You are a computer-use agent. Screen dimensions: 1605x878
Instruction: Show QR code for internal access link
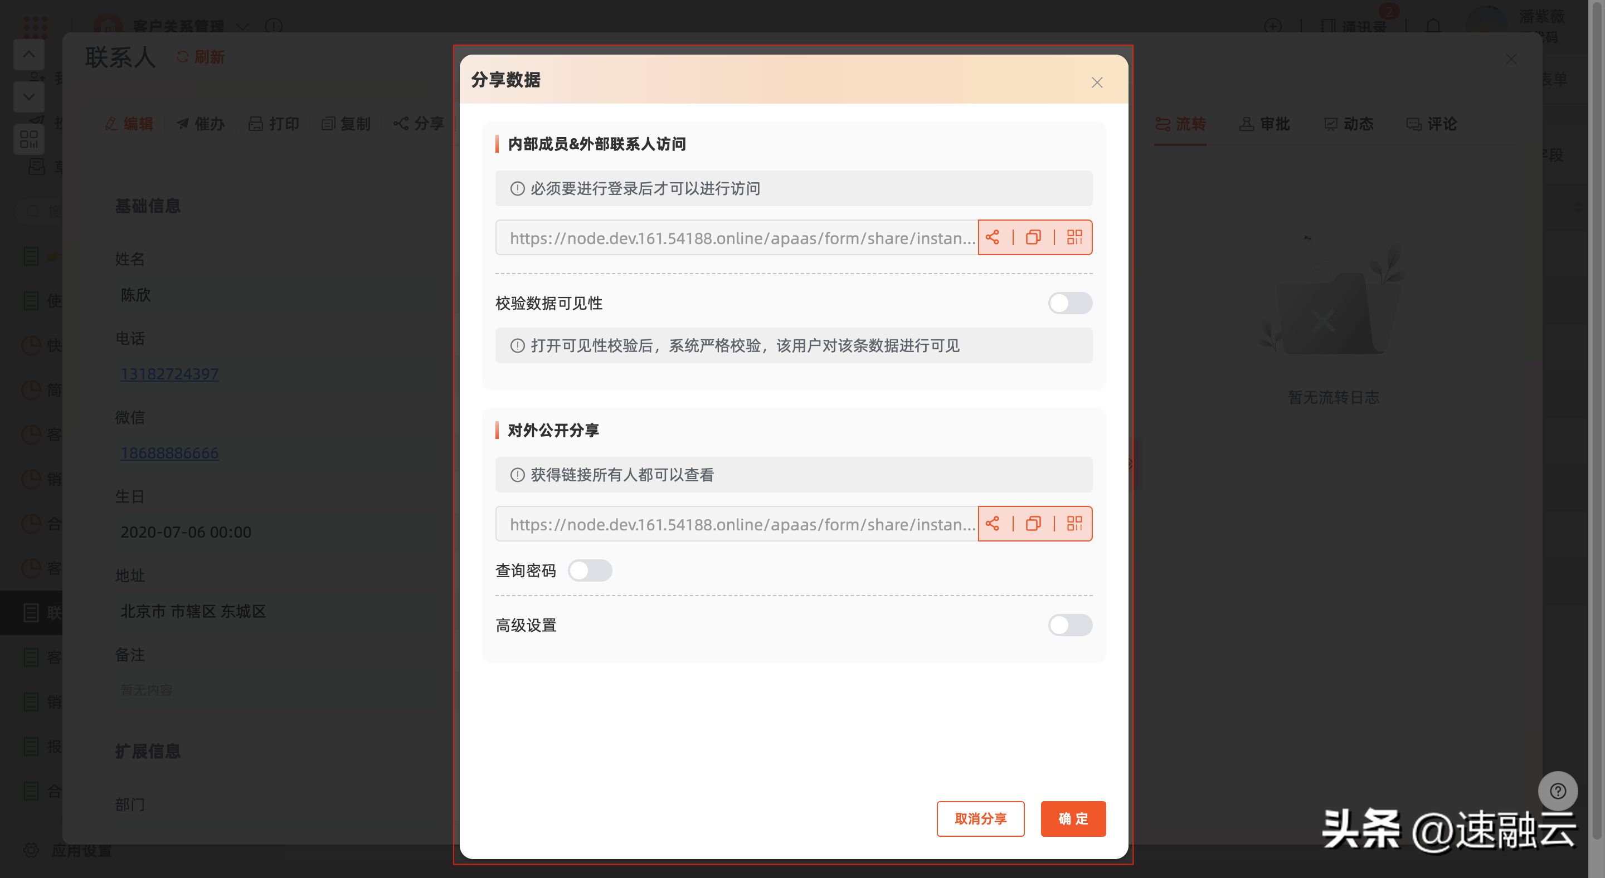[1074, 237]
